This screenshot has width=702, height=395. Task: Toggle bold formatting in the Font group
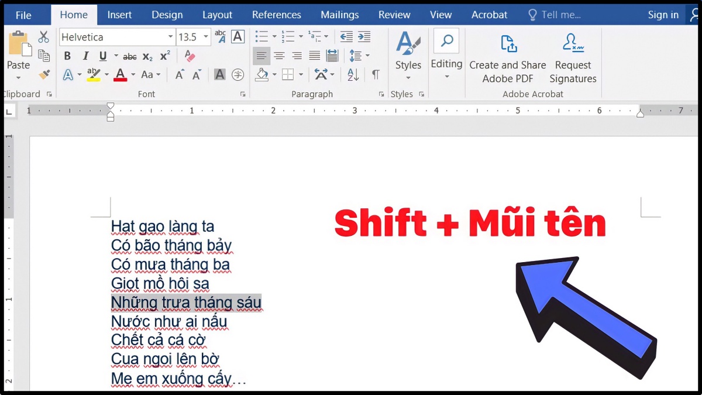coord(67,56)
